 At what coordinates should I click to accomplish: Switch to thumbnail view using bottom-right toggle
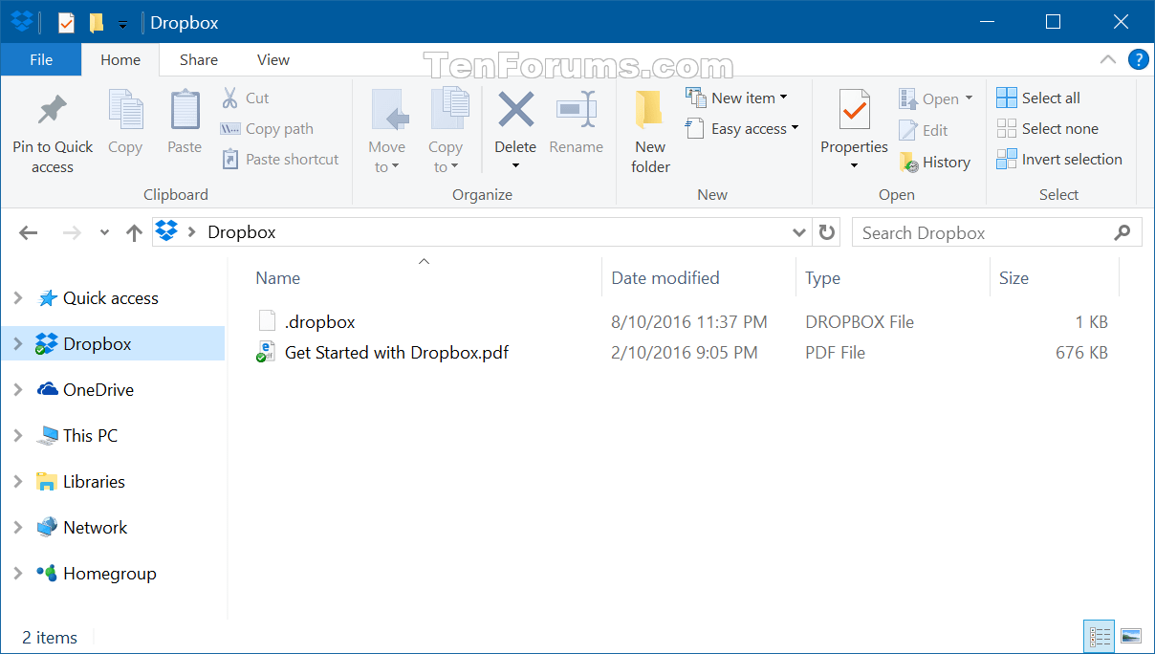tap(1131, 636)
